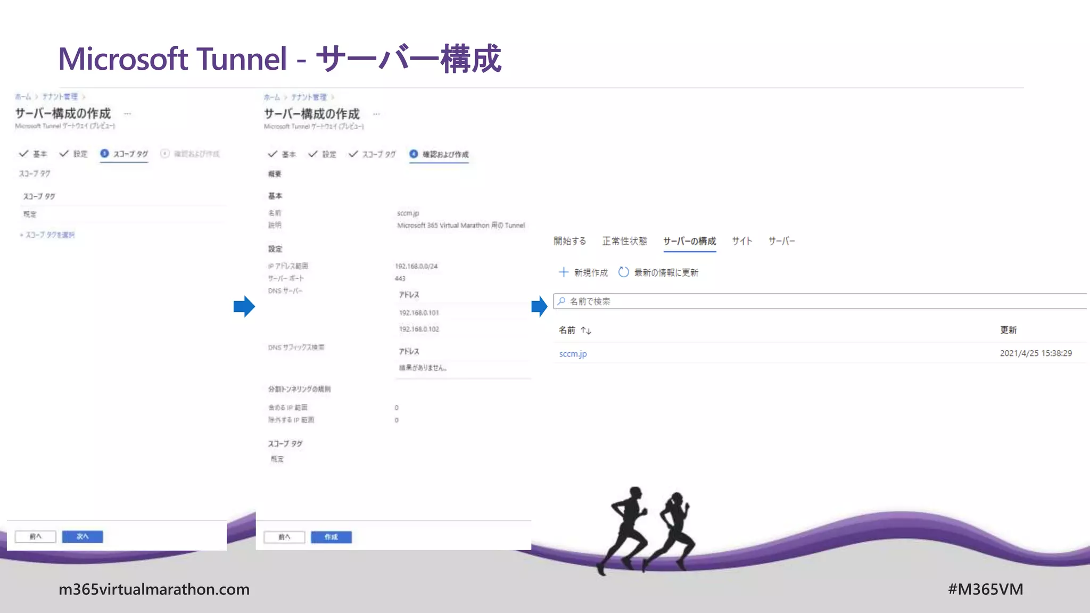Click 前へ button beside 作成
The image size is (1090, 613).
tap(285, 537)
